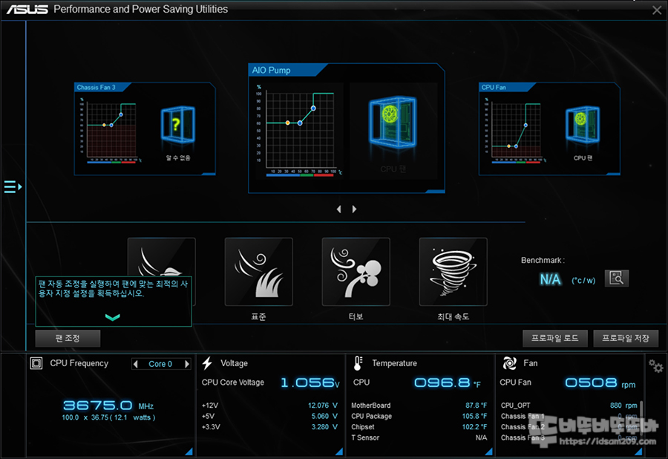Select the Chassis Fan 3 card
This screenshot has height=459, width=668.
(x=145, y=128)
